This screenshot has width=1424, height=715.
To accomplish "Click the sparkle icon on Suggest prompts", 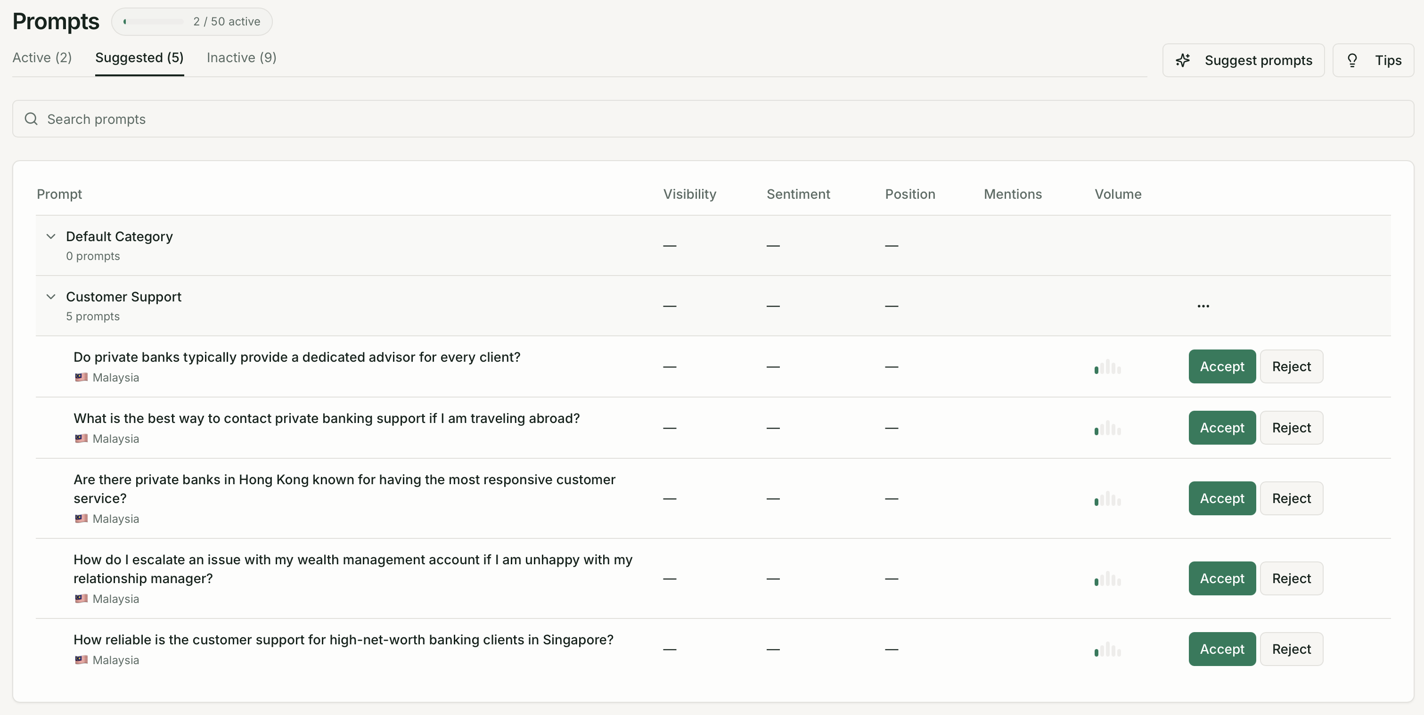I will tap(1182, 60).
